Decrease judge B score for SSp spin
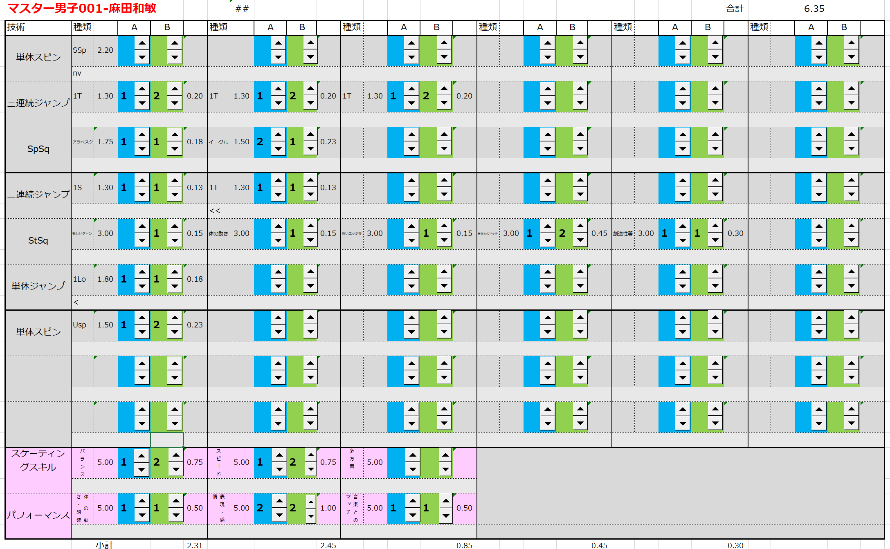 tap(175, 57)
